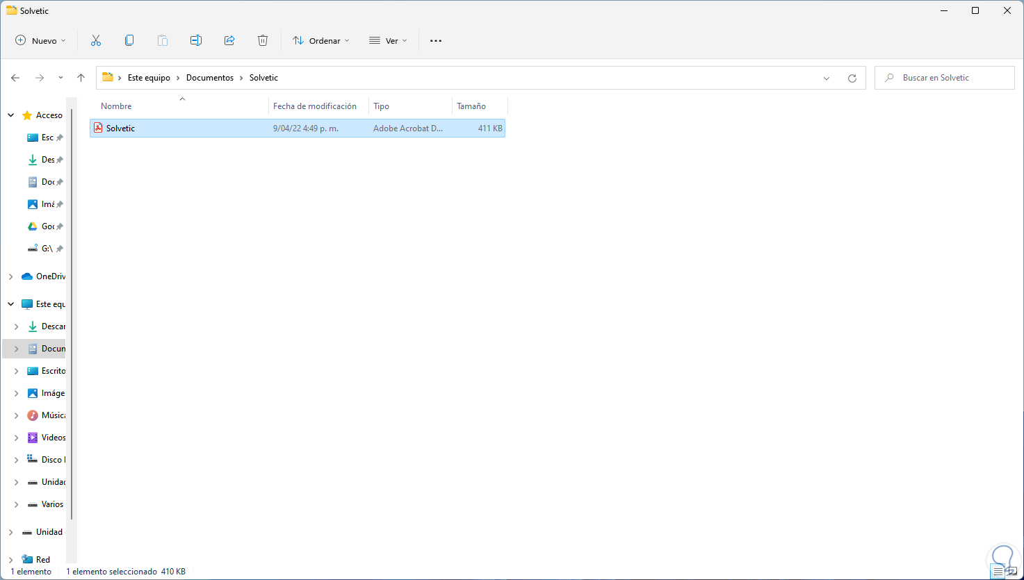Click the Share icon in the toolbar
The image size is (1024, 580).
[x=229, y=40]
